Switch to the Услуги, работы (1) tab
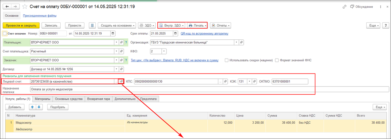 (x=18, y=99)
